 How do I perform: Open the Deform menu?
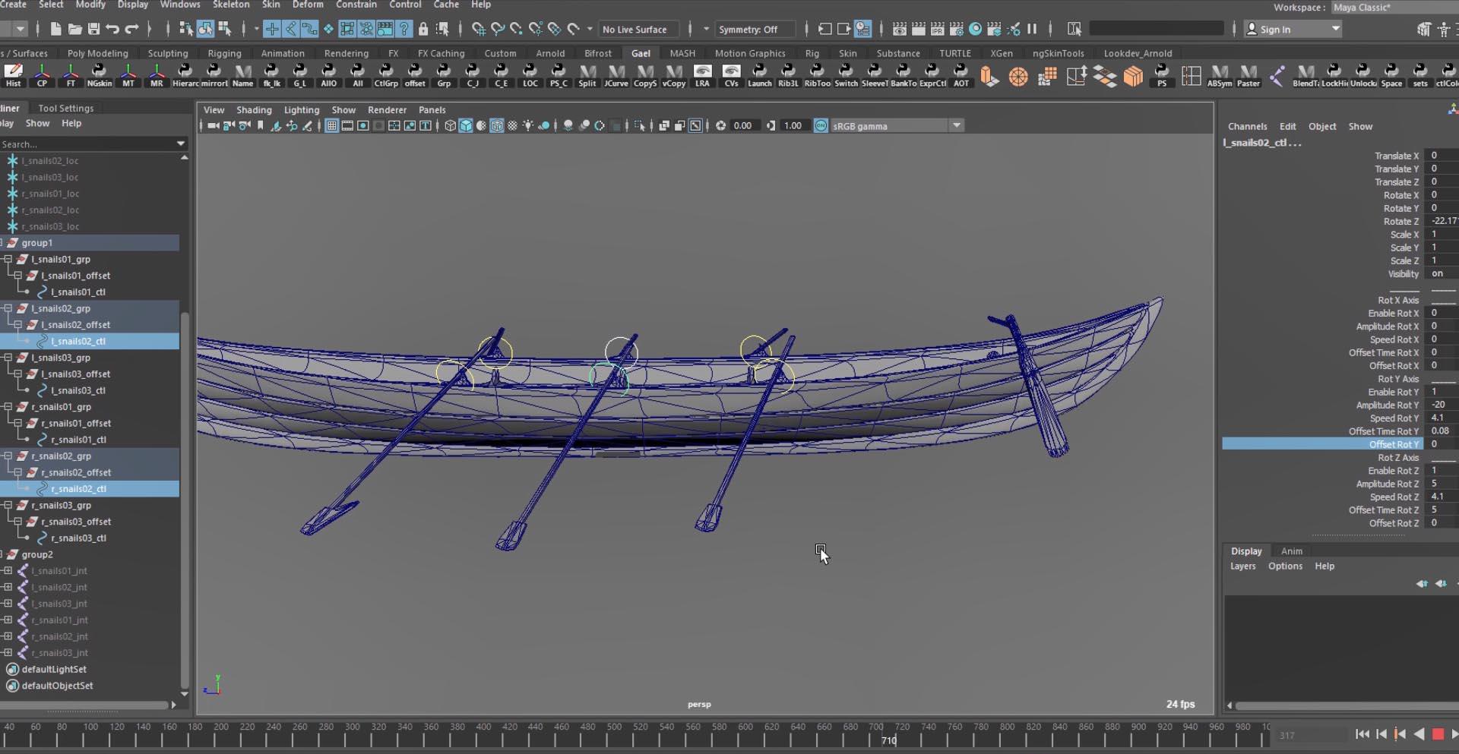click(x=307, y=5)
